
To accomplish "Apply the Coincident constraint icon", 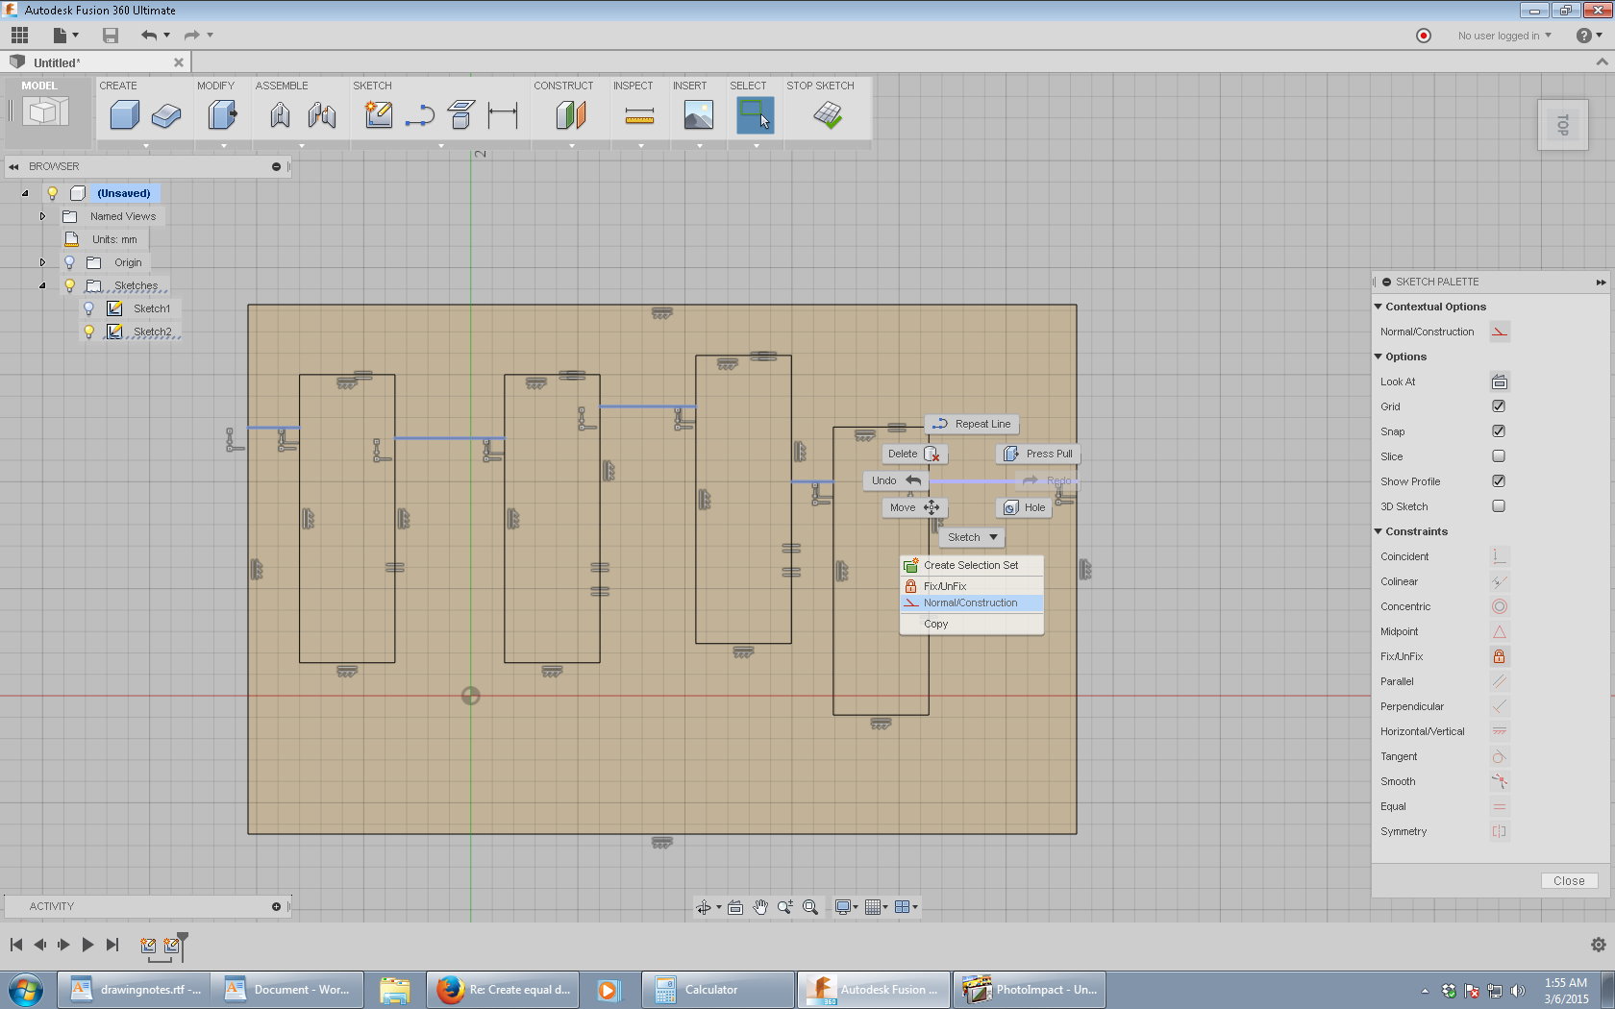I will pos(1500,556).
